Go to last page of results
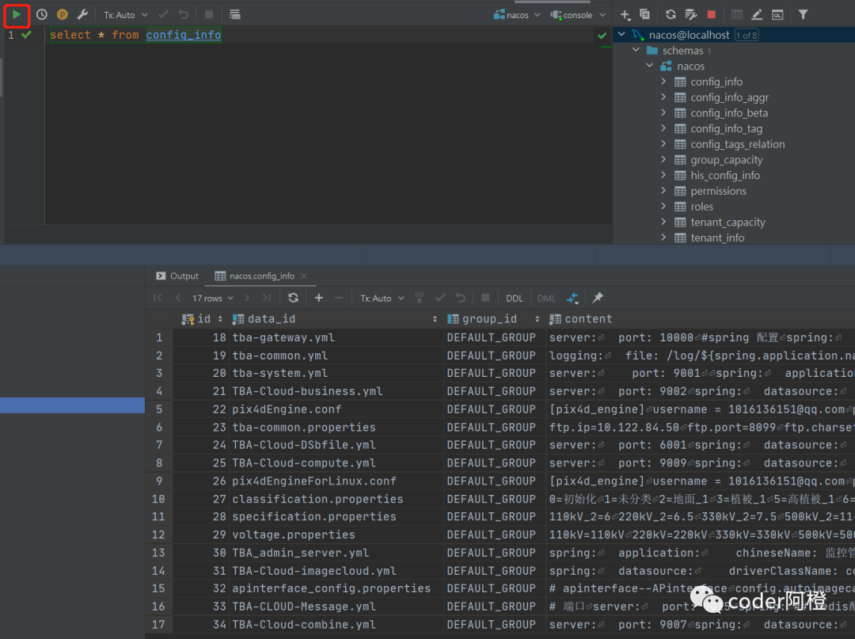The image size is (855, 639). click(x=267, y=298)
